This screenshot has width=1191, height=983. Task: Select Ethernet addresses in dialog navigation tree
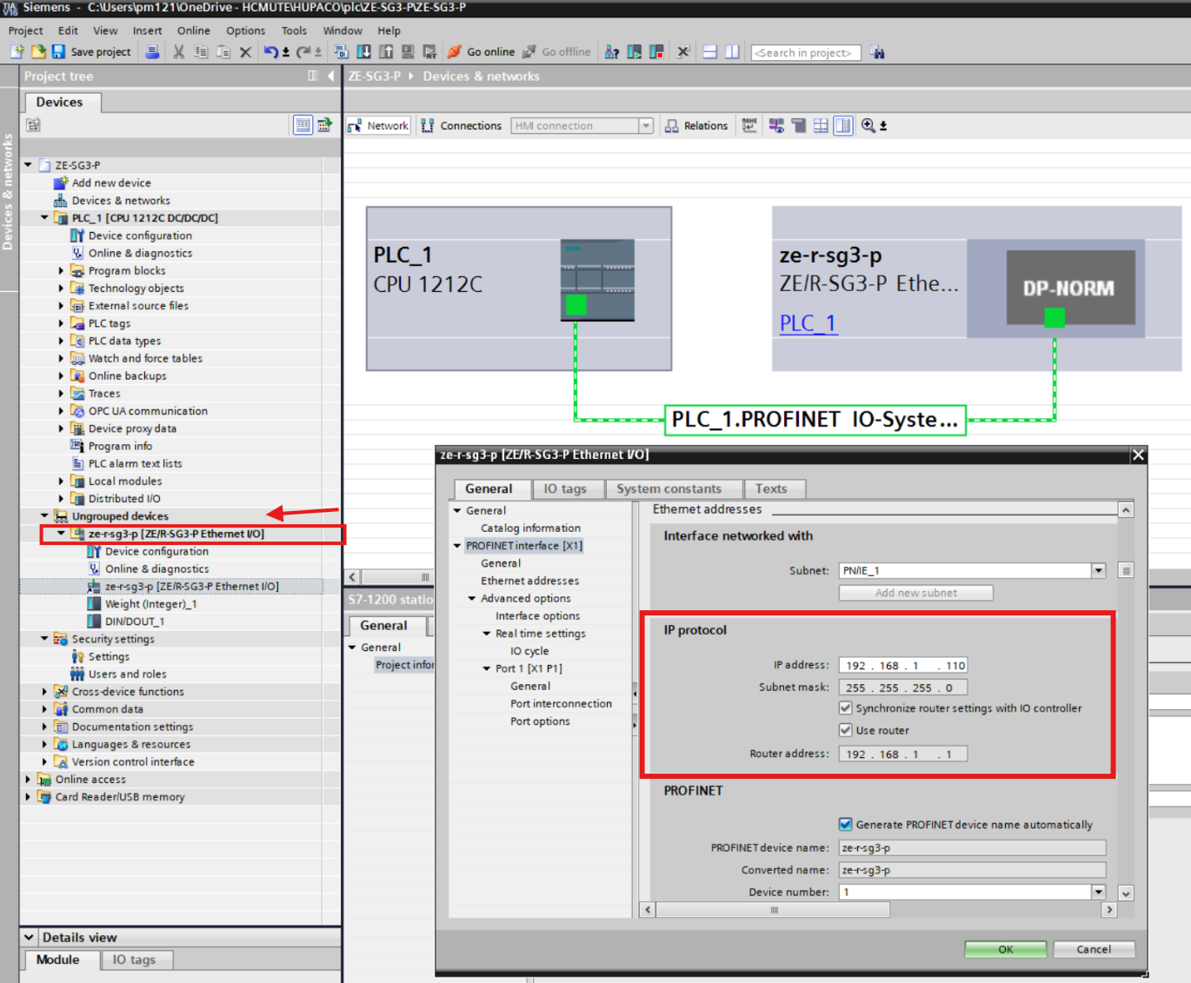(x=529, y=581)
